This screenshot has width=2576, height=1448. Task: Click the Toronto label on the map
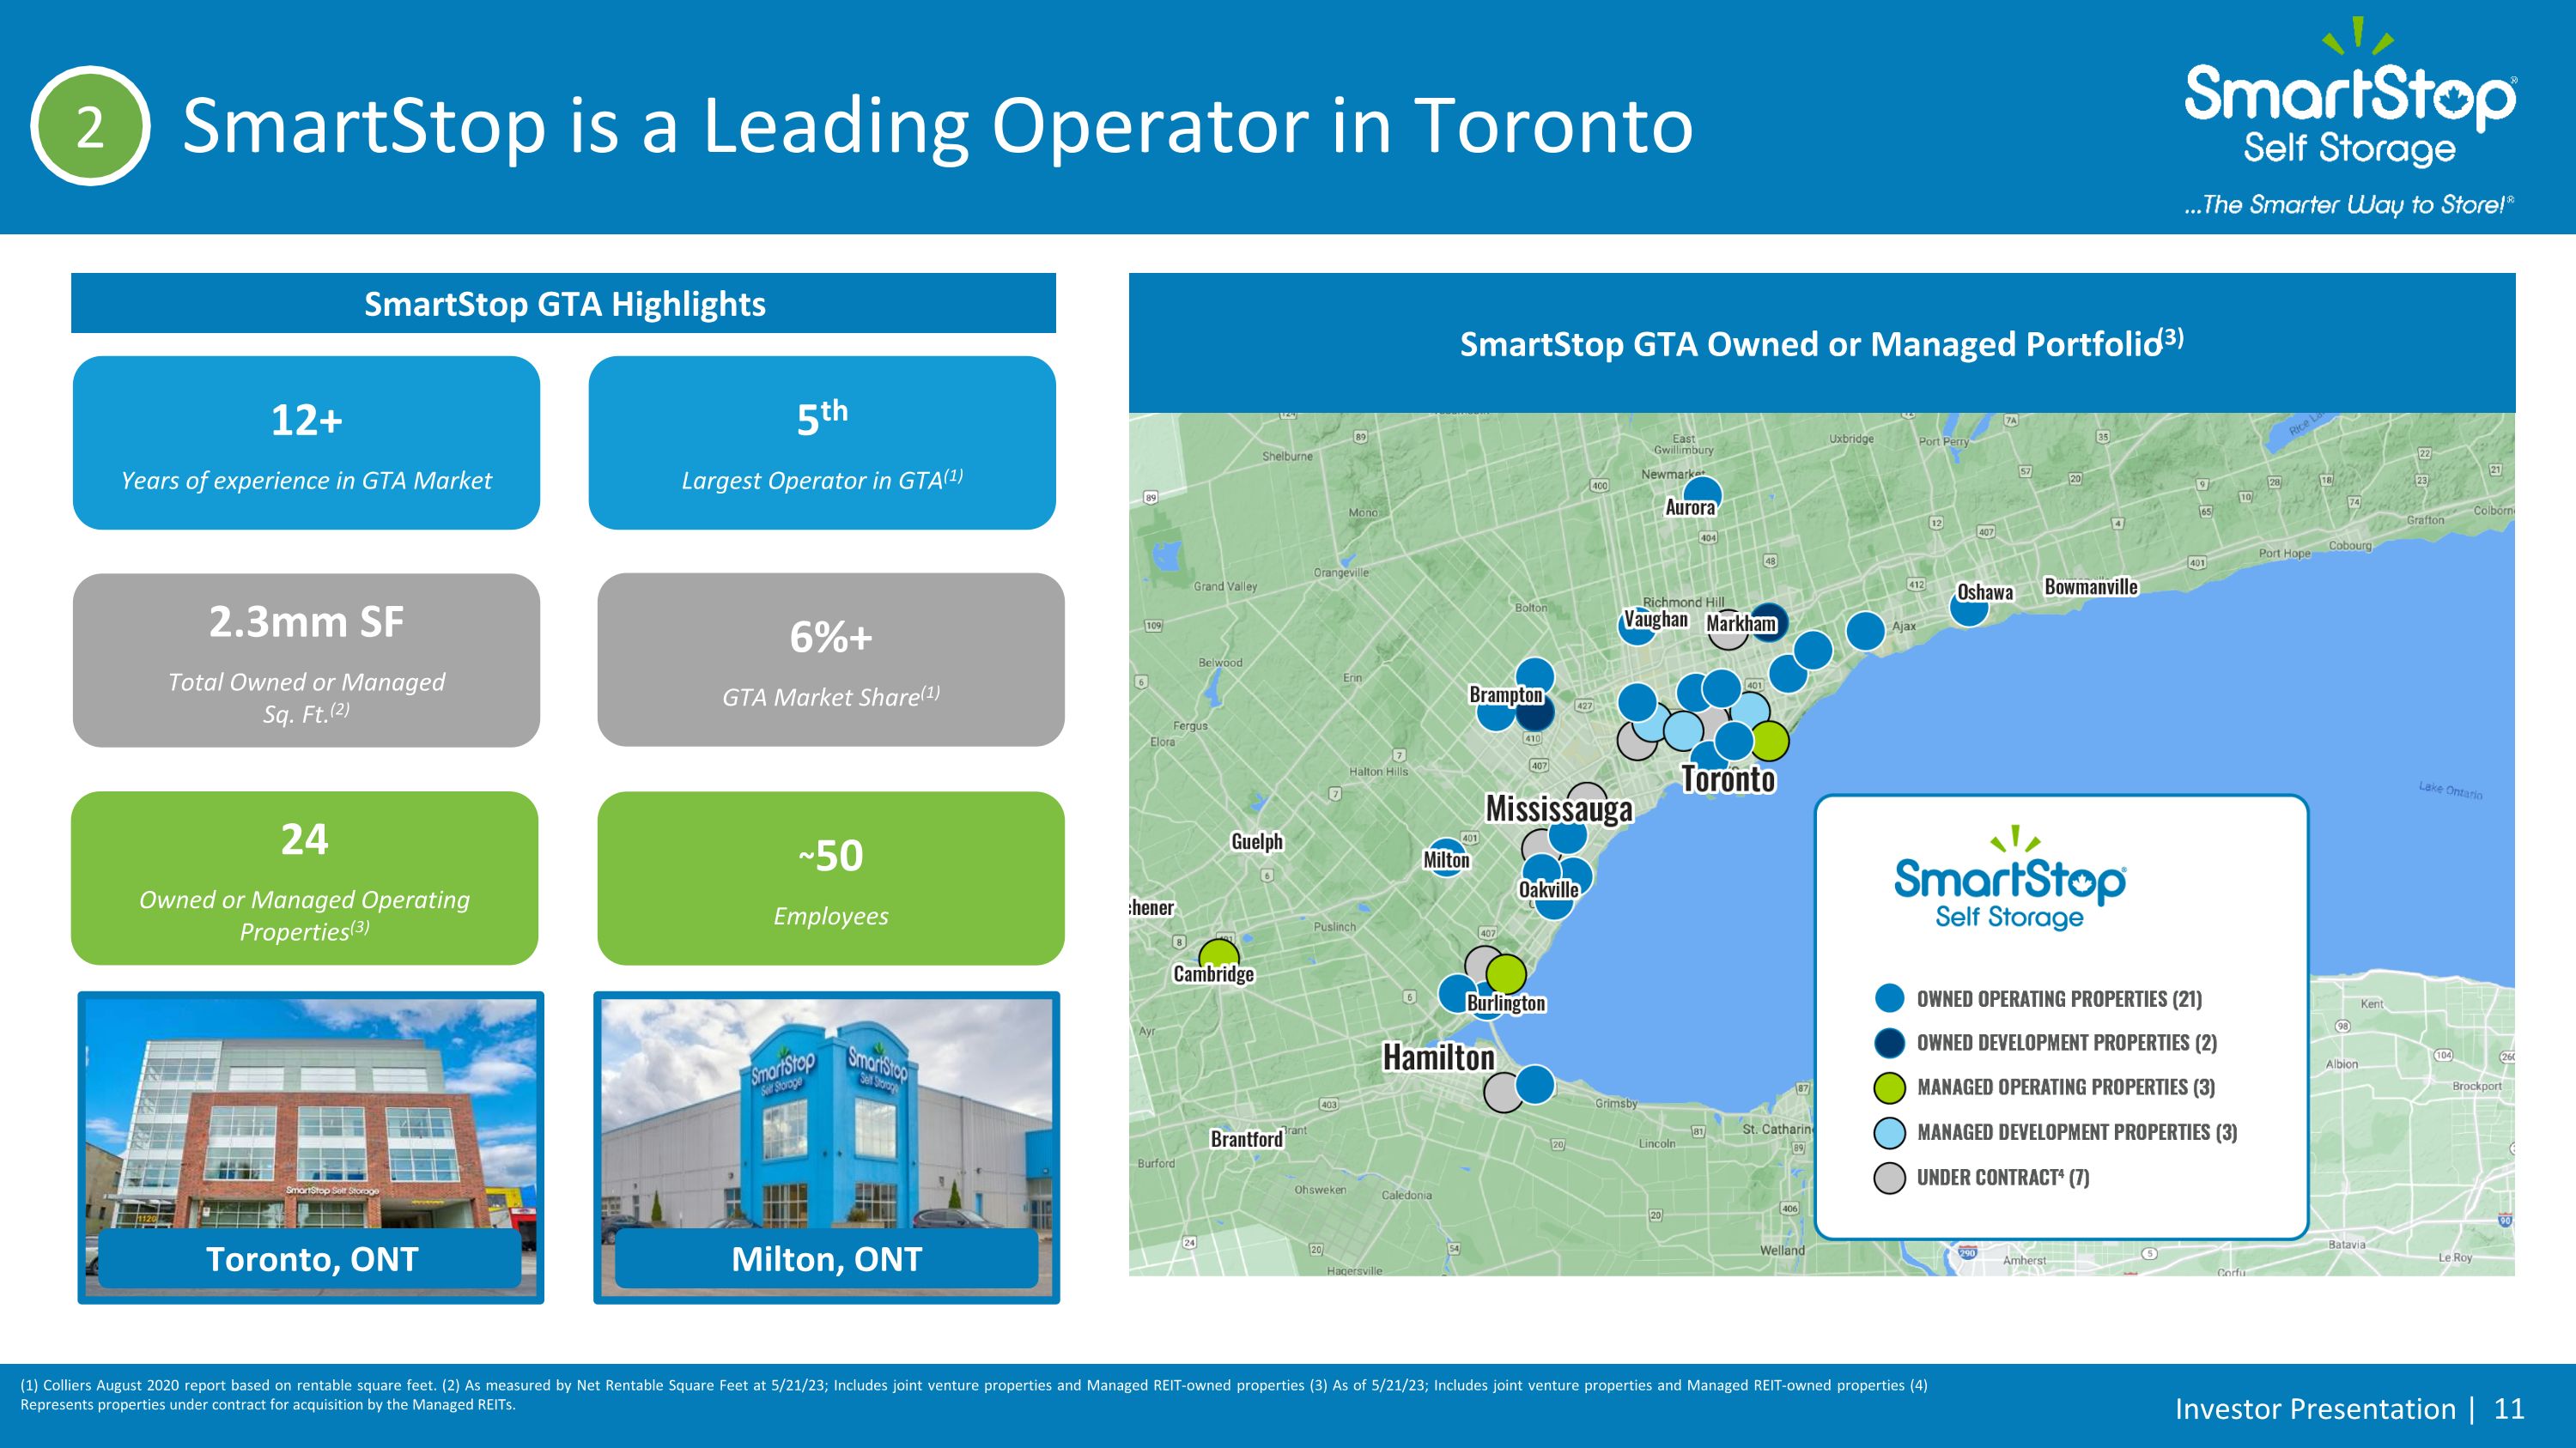tap(1728, 779)
